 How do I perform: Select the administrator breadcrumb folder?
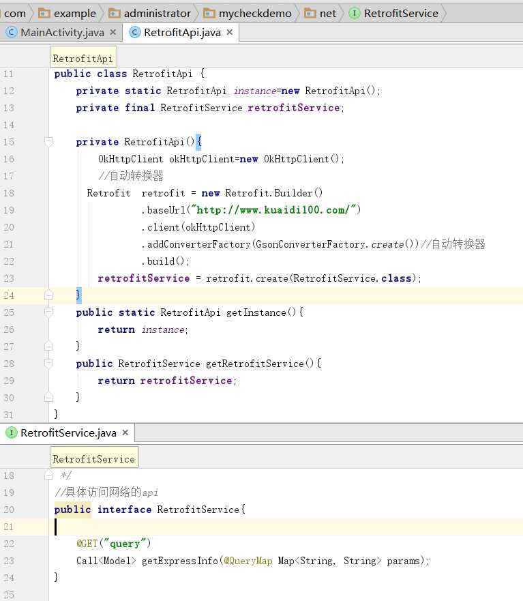[150, 14]
